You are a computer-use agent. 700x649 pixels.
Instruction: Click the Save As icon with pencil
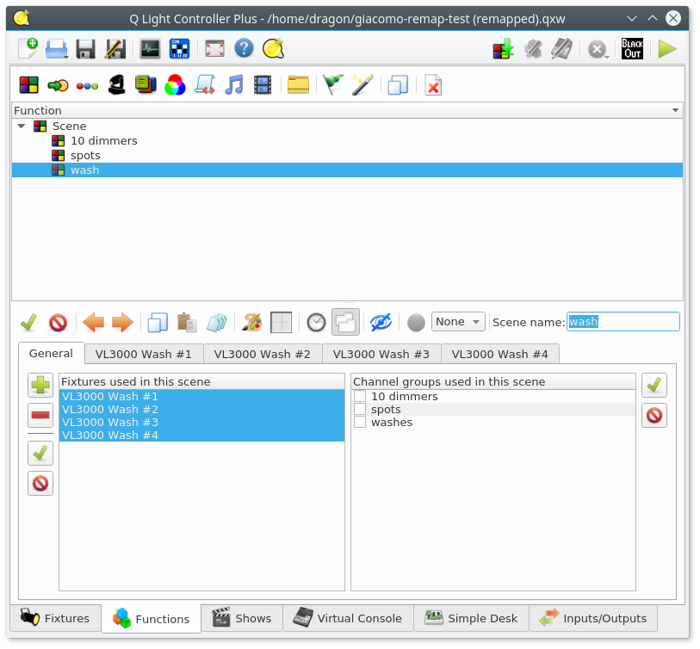[x=115, y=49]
